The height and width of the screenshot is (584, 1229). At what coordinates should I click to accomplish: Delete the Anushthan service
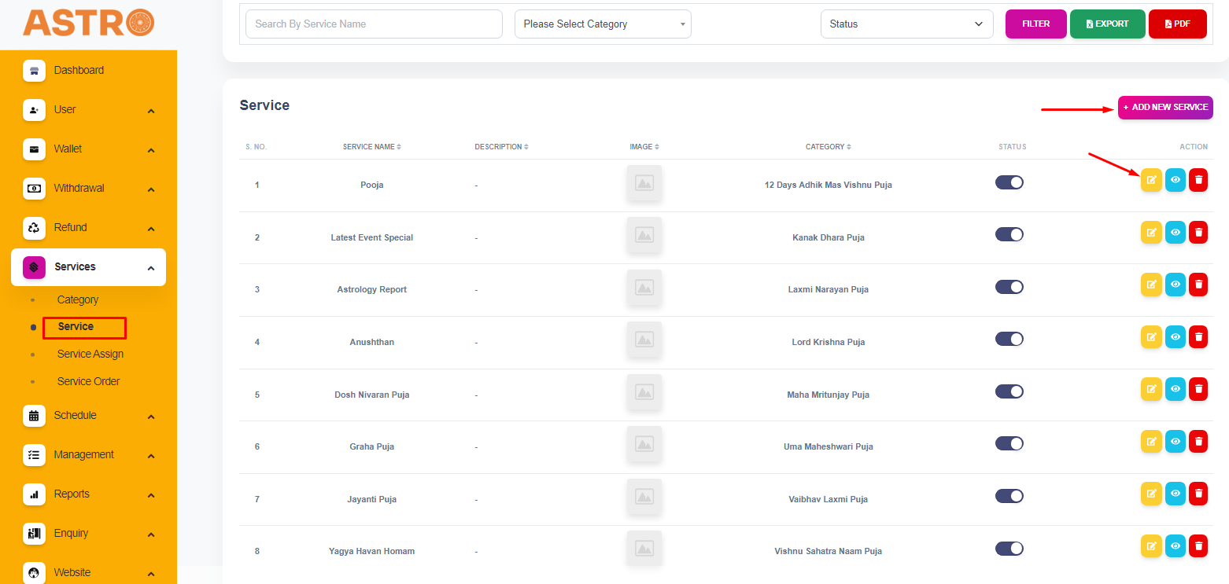coord(1198,337)
